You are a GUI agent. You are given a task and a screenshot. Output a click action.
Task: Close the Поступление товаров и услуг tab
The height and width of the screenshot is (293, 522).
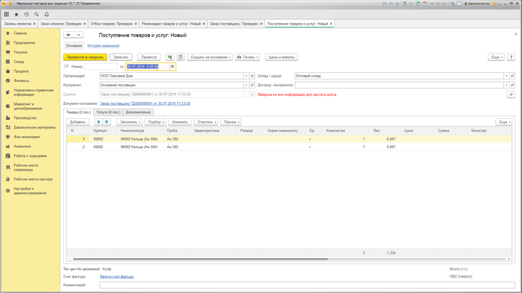pyautogui.click(x=331, y=24)
